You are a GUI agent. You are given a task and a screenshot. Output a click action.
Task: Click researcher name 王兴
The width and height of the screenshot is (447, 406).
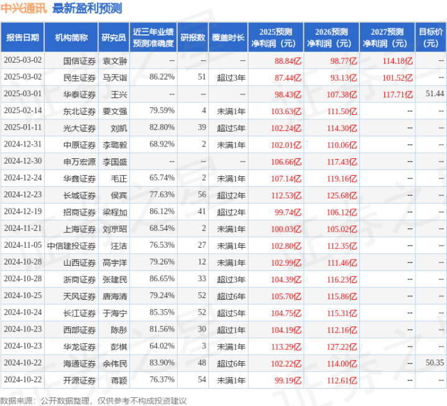119,94
